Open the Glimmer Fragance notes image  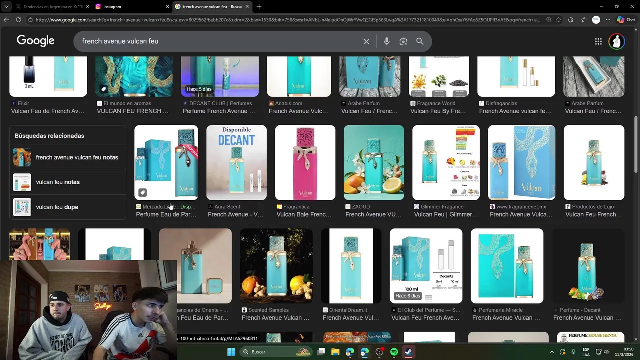click(x=446, y=162)
